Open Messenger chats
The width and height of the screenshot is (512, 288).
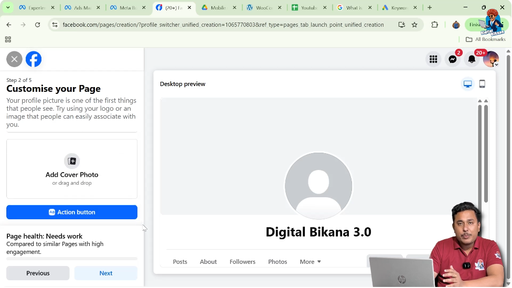[453, 59]
